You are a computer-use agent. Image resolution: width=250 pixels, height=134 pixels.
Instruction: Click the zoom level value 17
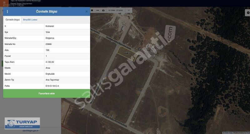[129, 11]
